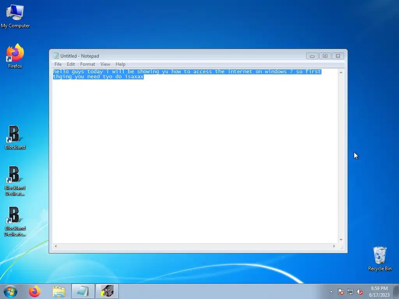399x299 pixels.
Task: Click vertical scrollbar up arrow
Action: pyautogui.click(x=341, y=72)
